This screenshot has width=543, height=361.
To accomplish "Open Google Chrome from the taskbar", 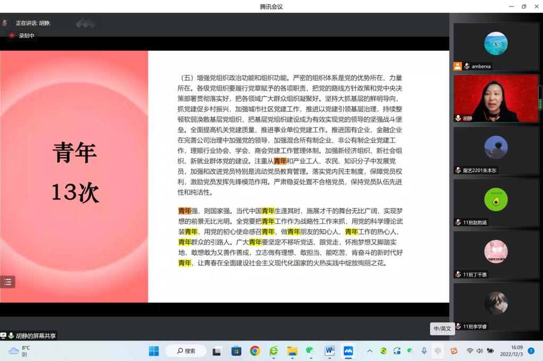I will (255, 351).
